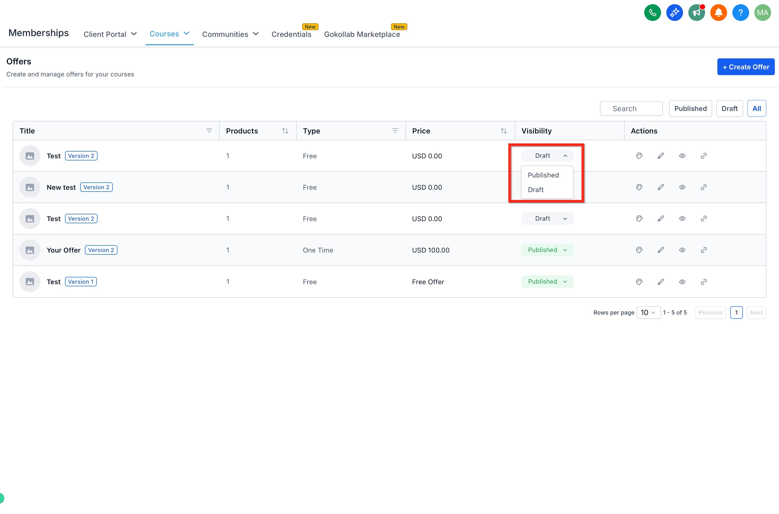Go to Previous page
779x514 pixels.
point(710,312)
